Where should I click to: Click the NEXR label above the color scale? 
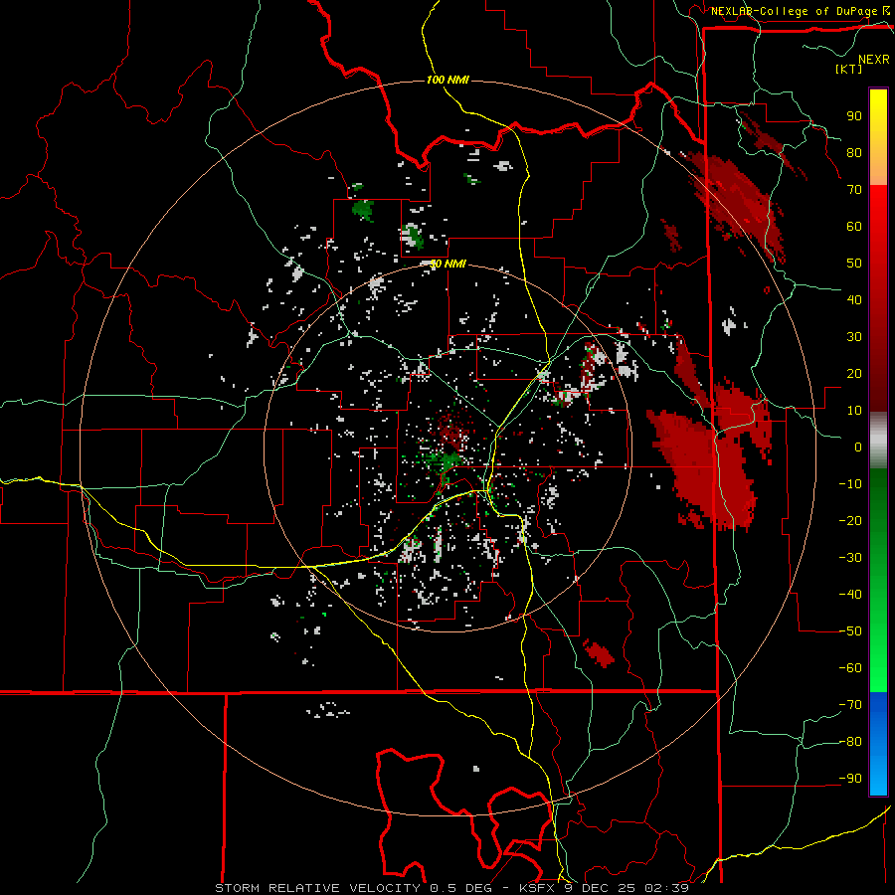[873, 60]
